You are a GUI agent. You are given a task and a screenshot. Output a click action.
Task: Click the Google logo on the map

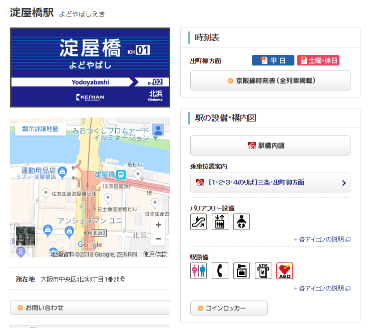90,245
